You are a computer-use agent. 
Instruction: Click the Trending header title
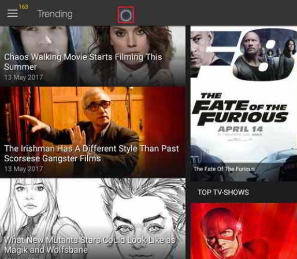55,14
